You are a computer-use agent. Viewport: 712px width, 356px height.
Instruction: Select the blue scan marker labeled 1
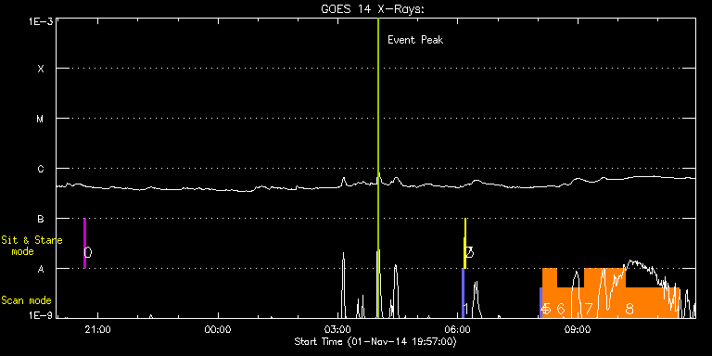(x=464, y=293)
